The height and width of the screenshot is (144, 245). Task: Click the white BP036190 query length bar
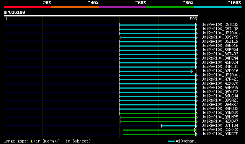101,16
